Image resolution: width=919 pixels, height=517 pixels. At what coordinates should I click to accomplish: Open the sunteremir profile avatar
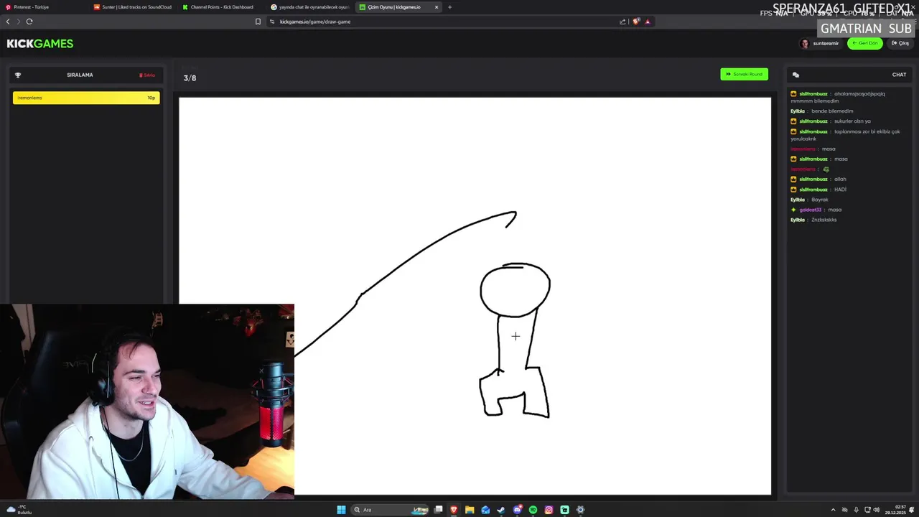(804, 43)
